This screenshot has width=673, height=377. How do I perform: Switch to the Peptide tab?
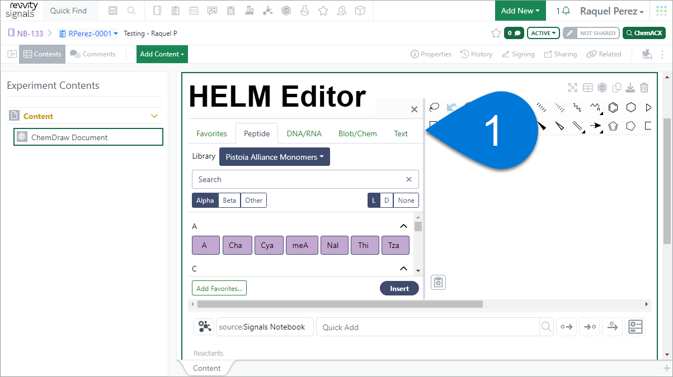click(x=257, y=133)
